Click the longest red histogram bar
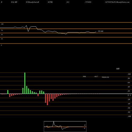The width and height of the screenshot is (132, 132). coord(48,99)
